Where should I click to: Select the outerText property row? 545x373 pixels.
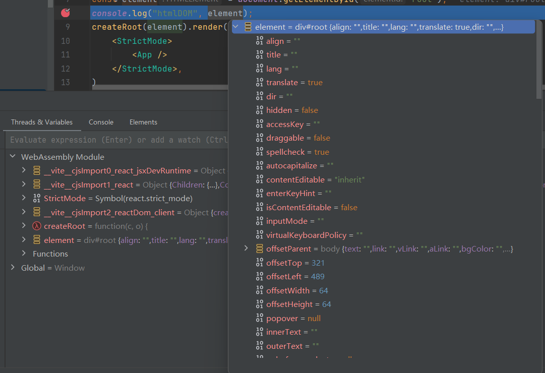tap(382, 346)
